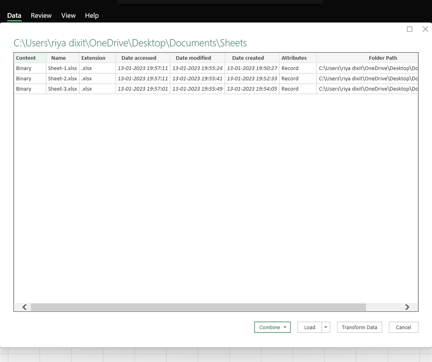Image resolution: width=432 pixels, height=362 pixels.
Task: Cancel the folder import dialog
Action: coord(403,327)
